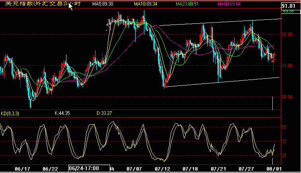Click the 06/22 date label

pos(50,169)
